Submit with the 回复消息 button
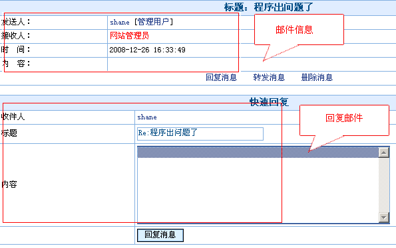The width and height of the screenshot is (396, 248). [160, 235]
